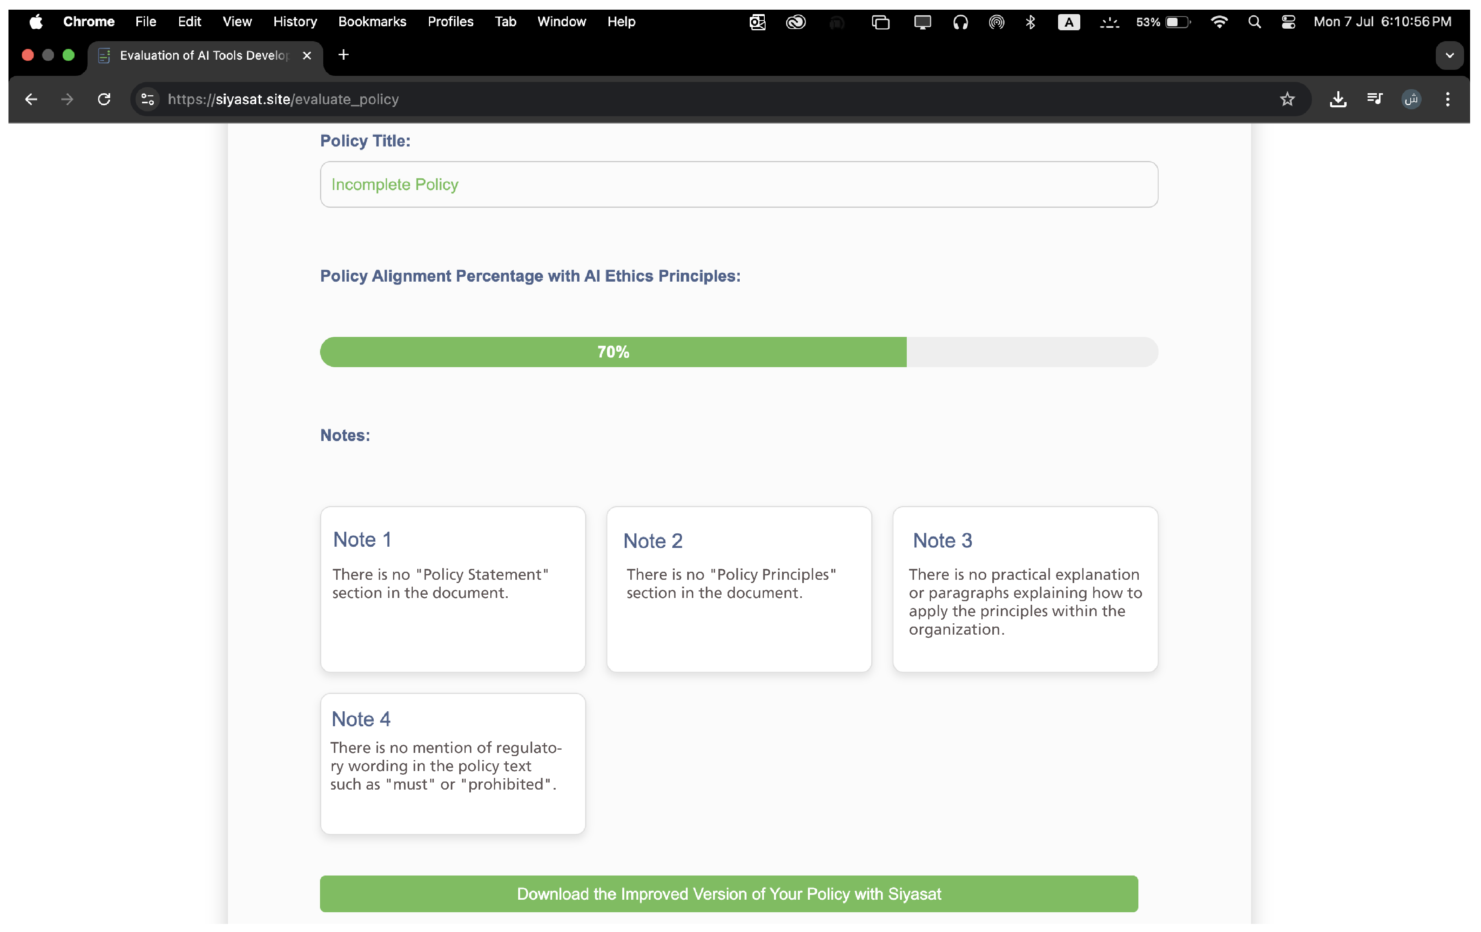The width and height of the screenshot is (1481, 932).
Task: Open the Bookmarks menu
Action: pos(372,22)
